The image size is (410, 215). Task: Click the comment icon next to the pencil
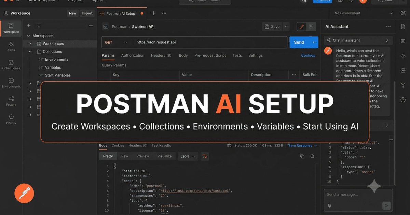(x=311, y=27)
